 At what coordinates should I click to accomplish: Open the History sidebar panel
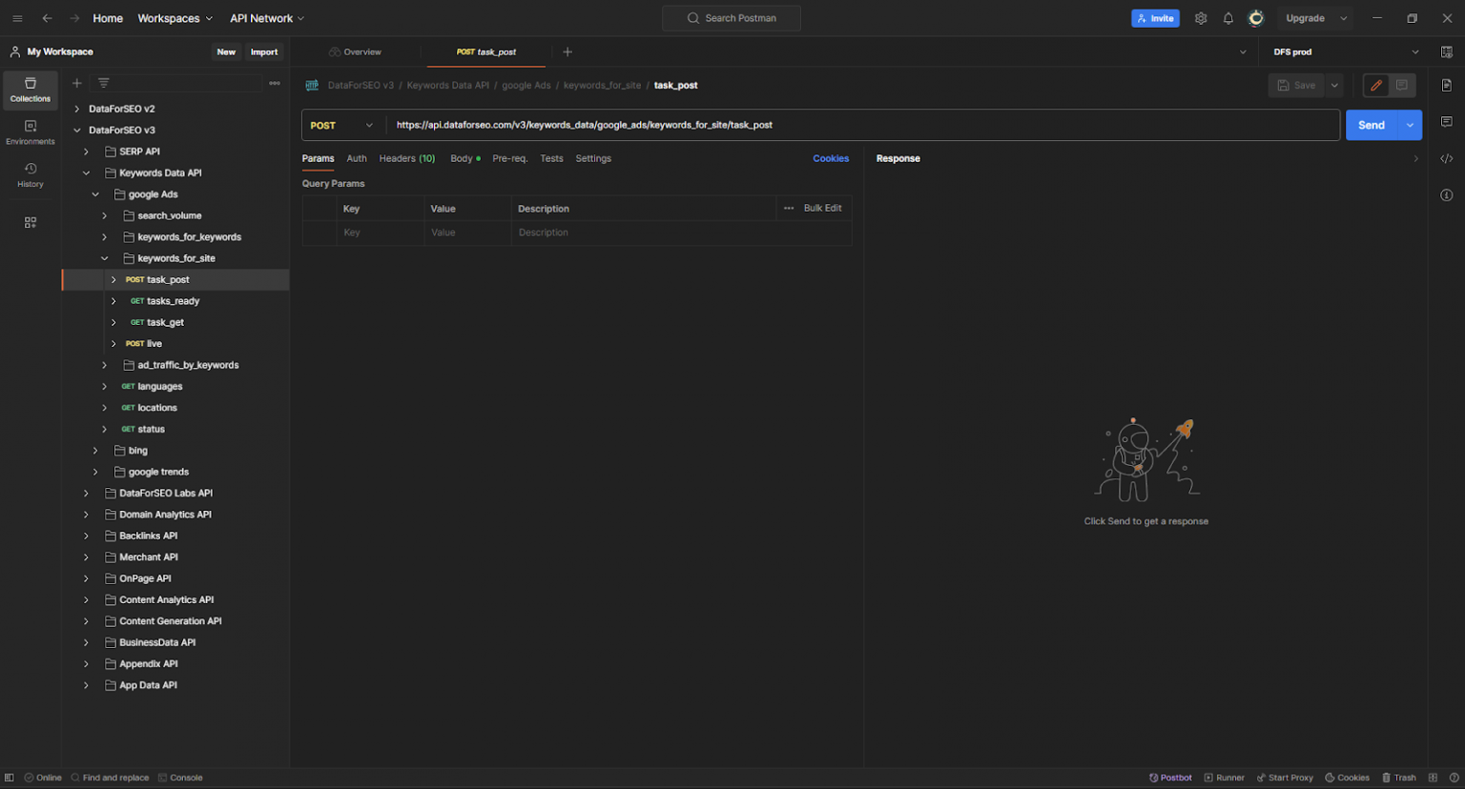click(31, 175)
